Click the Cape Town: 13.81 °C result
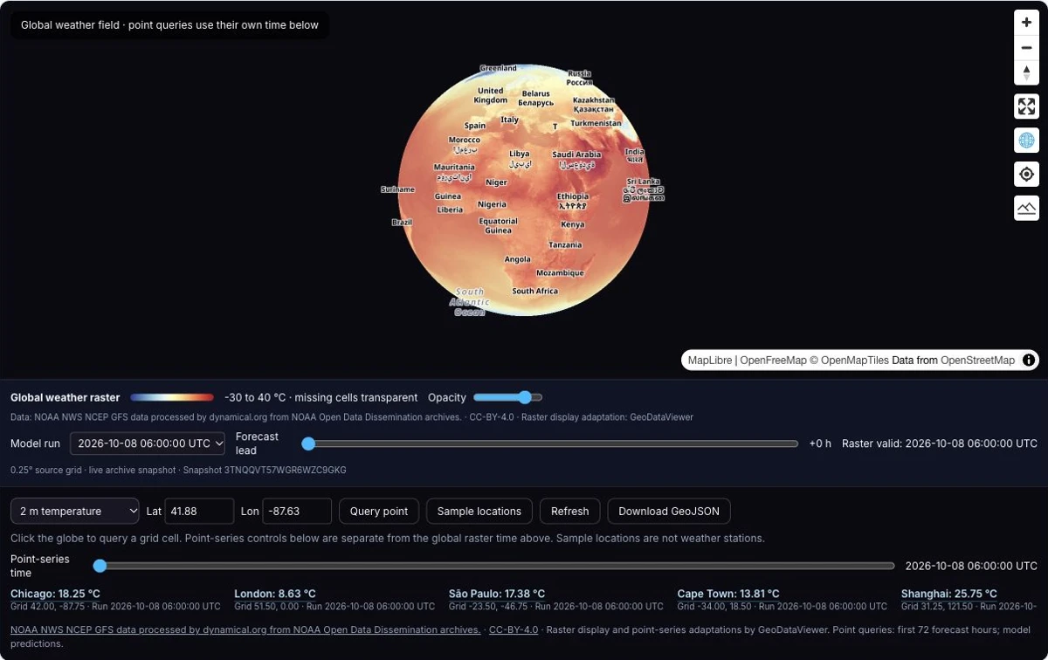 (x=728, y=594)
